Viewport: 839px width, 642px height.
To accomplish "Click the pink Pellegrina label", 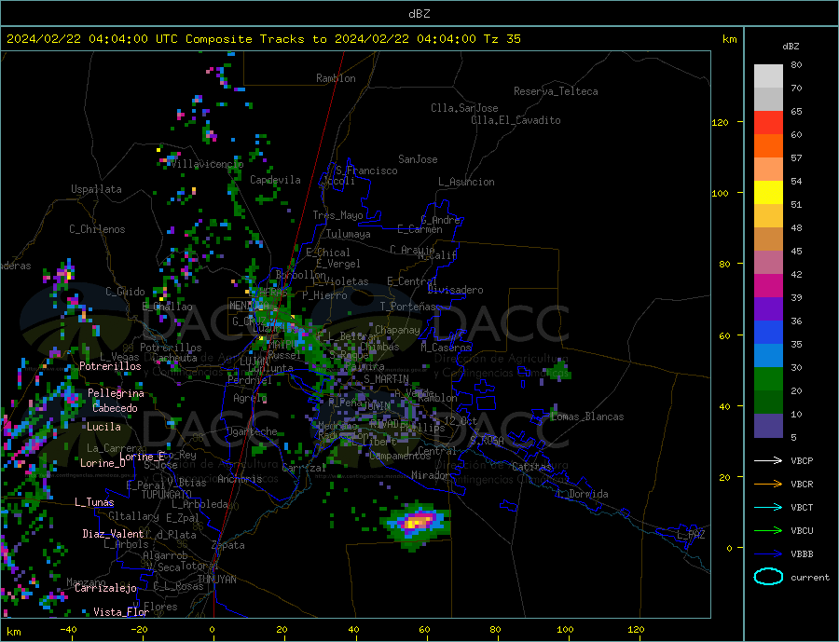I will tap(116, 394).
